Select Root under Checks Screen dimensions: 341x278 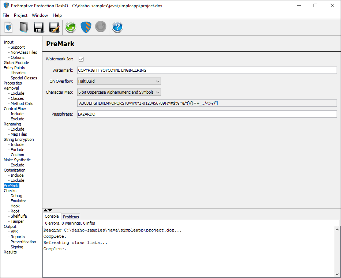pyautogui.click(x=15, y=211)
